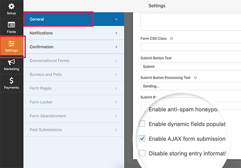
Task: Open Surveys and Polls settings
Action: [74, 74]
